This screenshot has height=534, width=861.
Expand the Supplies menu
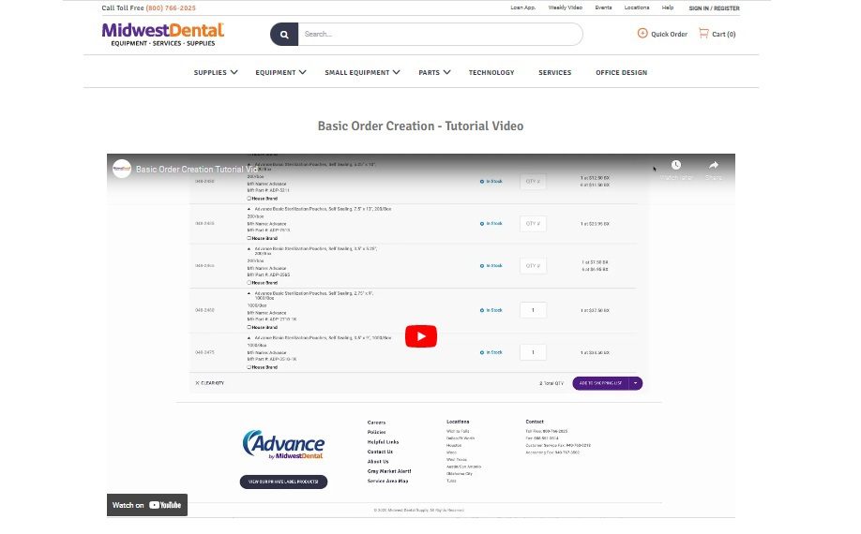point(216,72)
